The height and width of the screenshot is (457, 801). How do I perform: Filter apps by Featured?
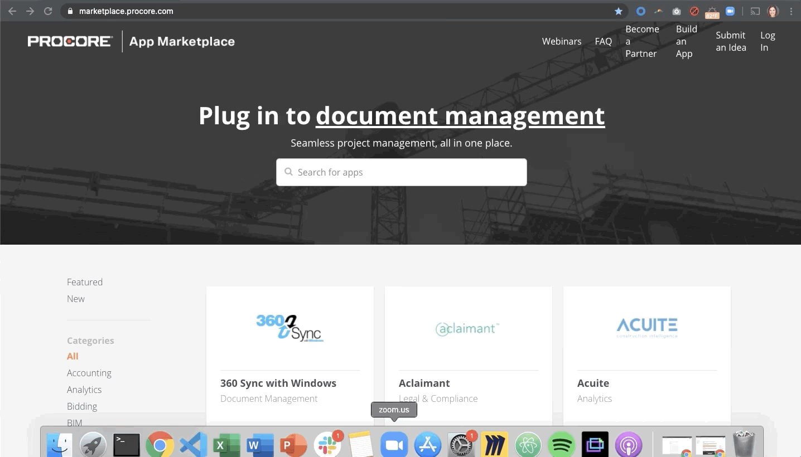click(x=85, y=282)
